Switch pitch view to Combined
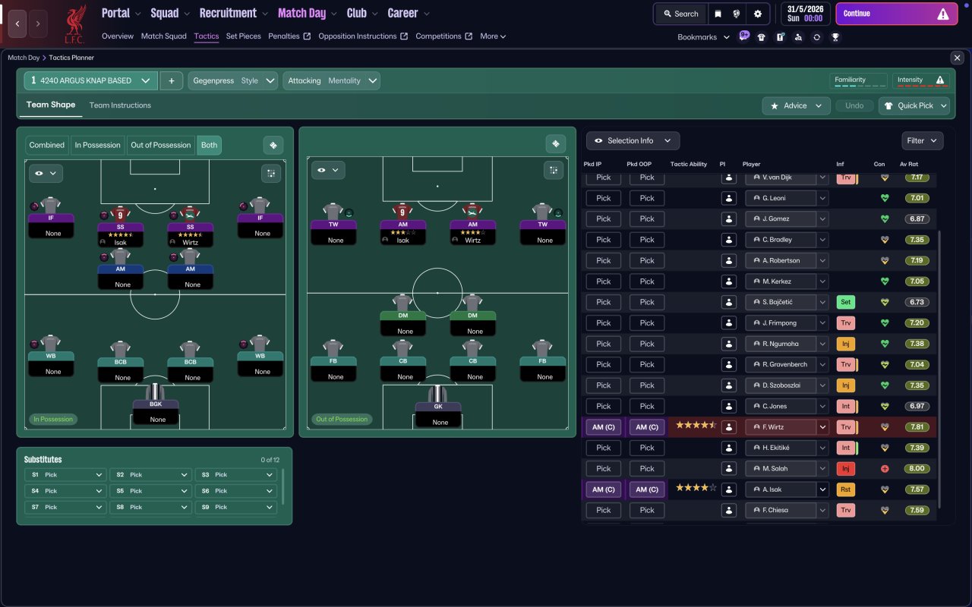Image resolution: width=972 pixels, height=607 pixels. coord(47,145)
